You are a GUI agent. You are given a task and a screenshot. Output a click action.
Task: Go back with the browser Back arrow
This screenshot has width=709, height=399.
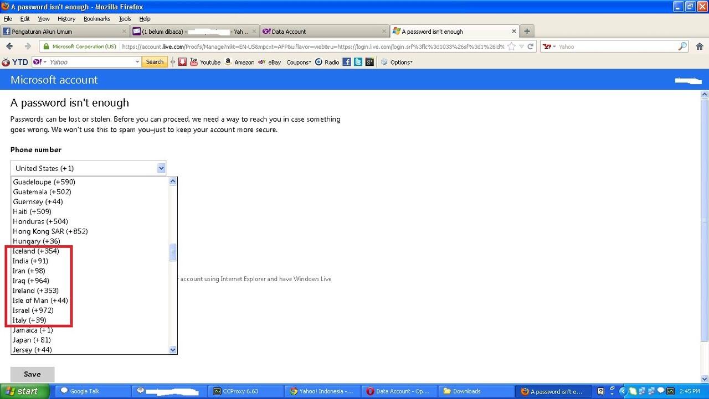(x=9, y=46)
